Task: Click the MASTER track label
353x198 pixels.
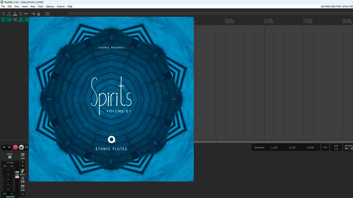Action: pyautogui.click(x=10, y=197)
